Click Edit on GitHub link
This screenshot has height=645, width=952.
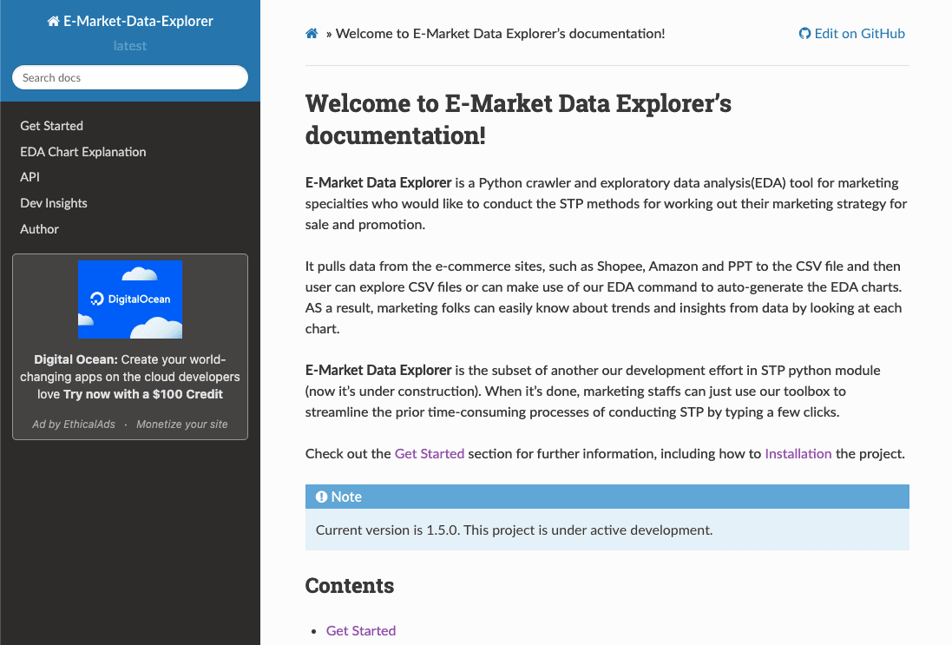(x=852, y=33)
